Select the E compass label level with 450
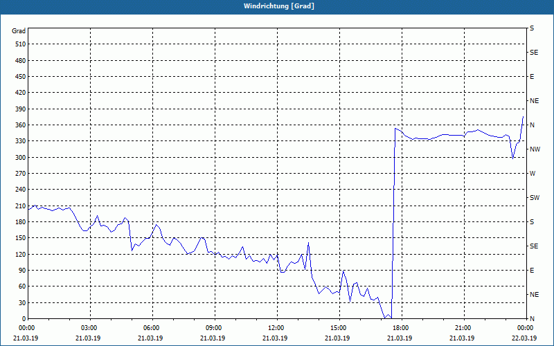 (532, 77)
